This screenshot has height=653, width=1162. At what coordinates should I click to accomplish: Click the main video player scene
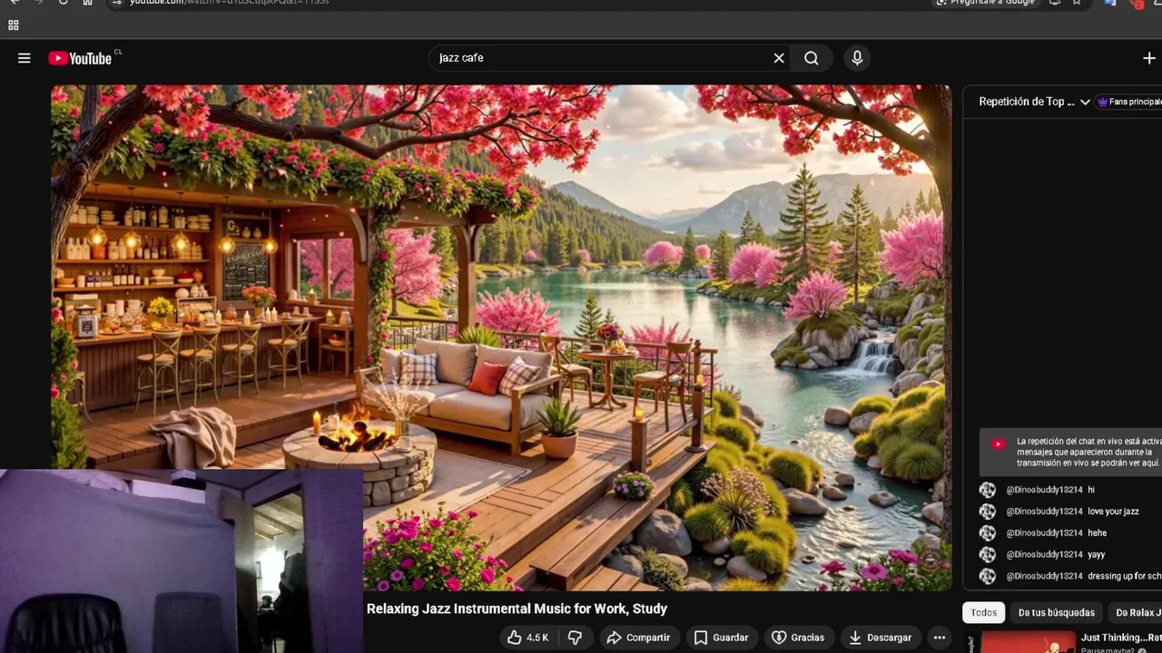click(500, 338)
